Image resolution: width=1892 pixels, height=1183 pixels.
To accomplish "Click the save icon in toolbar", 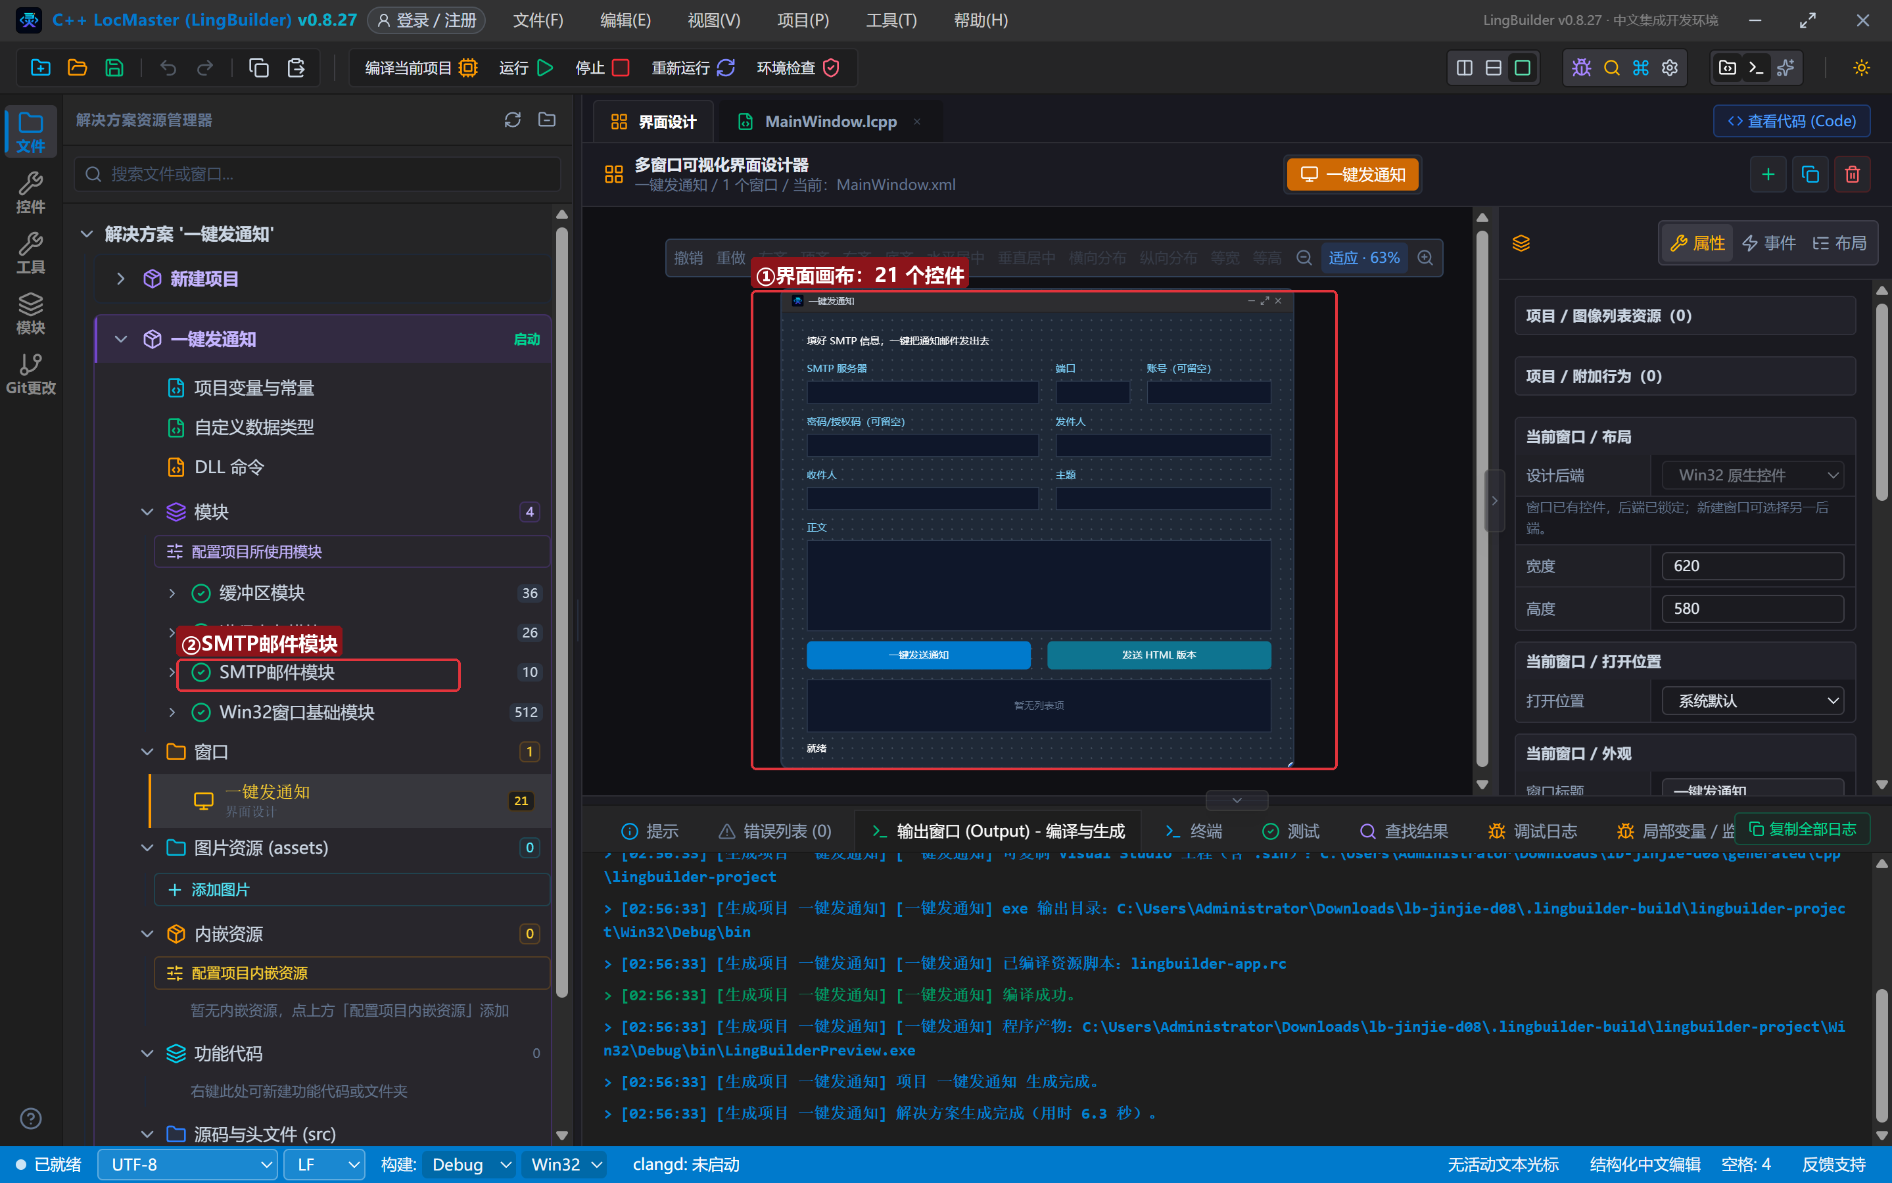I will coord(114,68).
